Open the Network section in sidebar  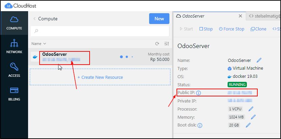click(x=14, y=46)
